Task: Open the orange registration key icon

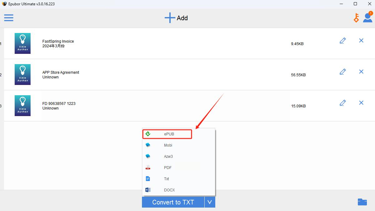Action: click(x=356, y=18)
